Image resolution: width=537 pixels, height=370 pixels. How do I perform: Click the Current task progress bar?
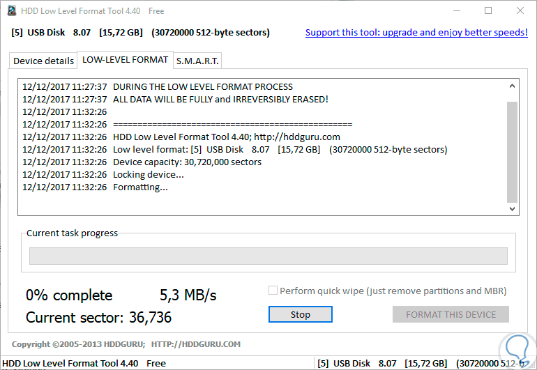[x=268, y=256]
